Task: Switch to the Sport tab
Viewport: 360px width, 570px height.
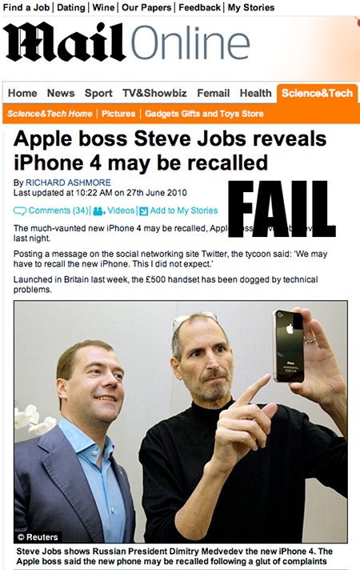Action: coord(98,93)
